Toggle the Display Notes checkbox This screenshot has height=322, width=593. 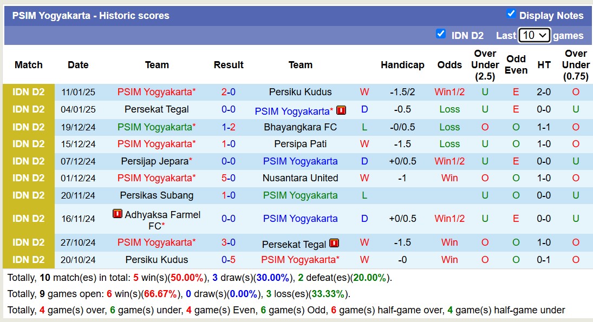[x=511, y=14]
